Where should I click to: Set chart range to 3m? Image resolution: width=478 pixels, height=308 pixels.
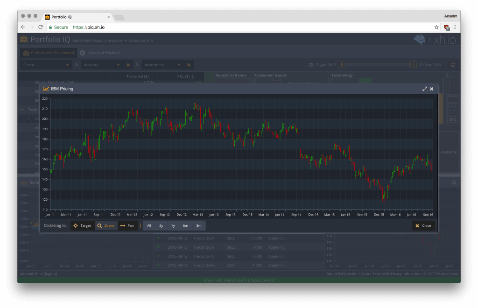point(199,226)
